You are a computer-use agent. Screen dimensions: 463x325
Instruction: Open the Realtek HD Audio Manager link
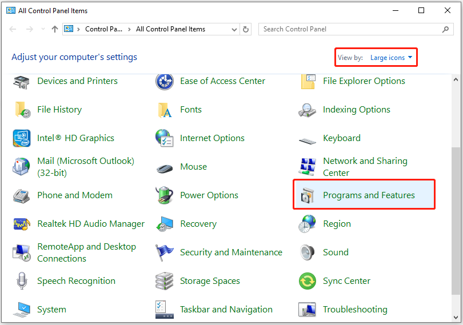point(91,224)
